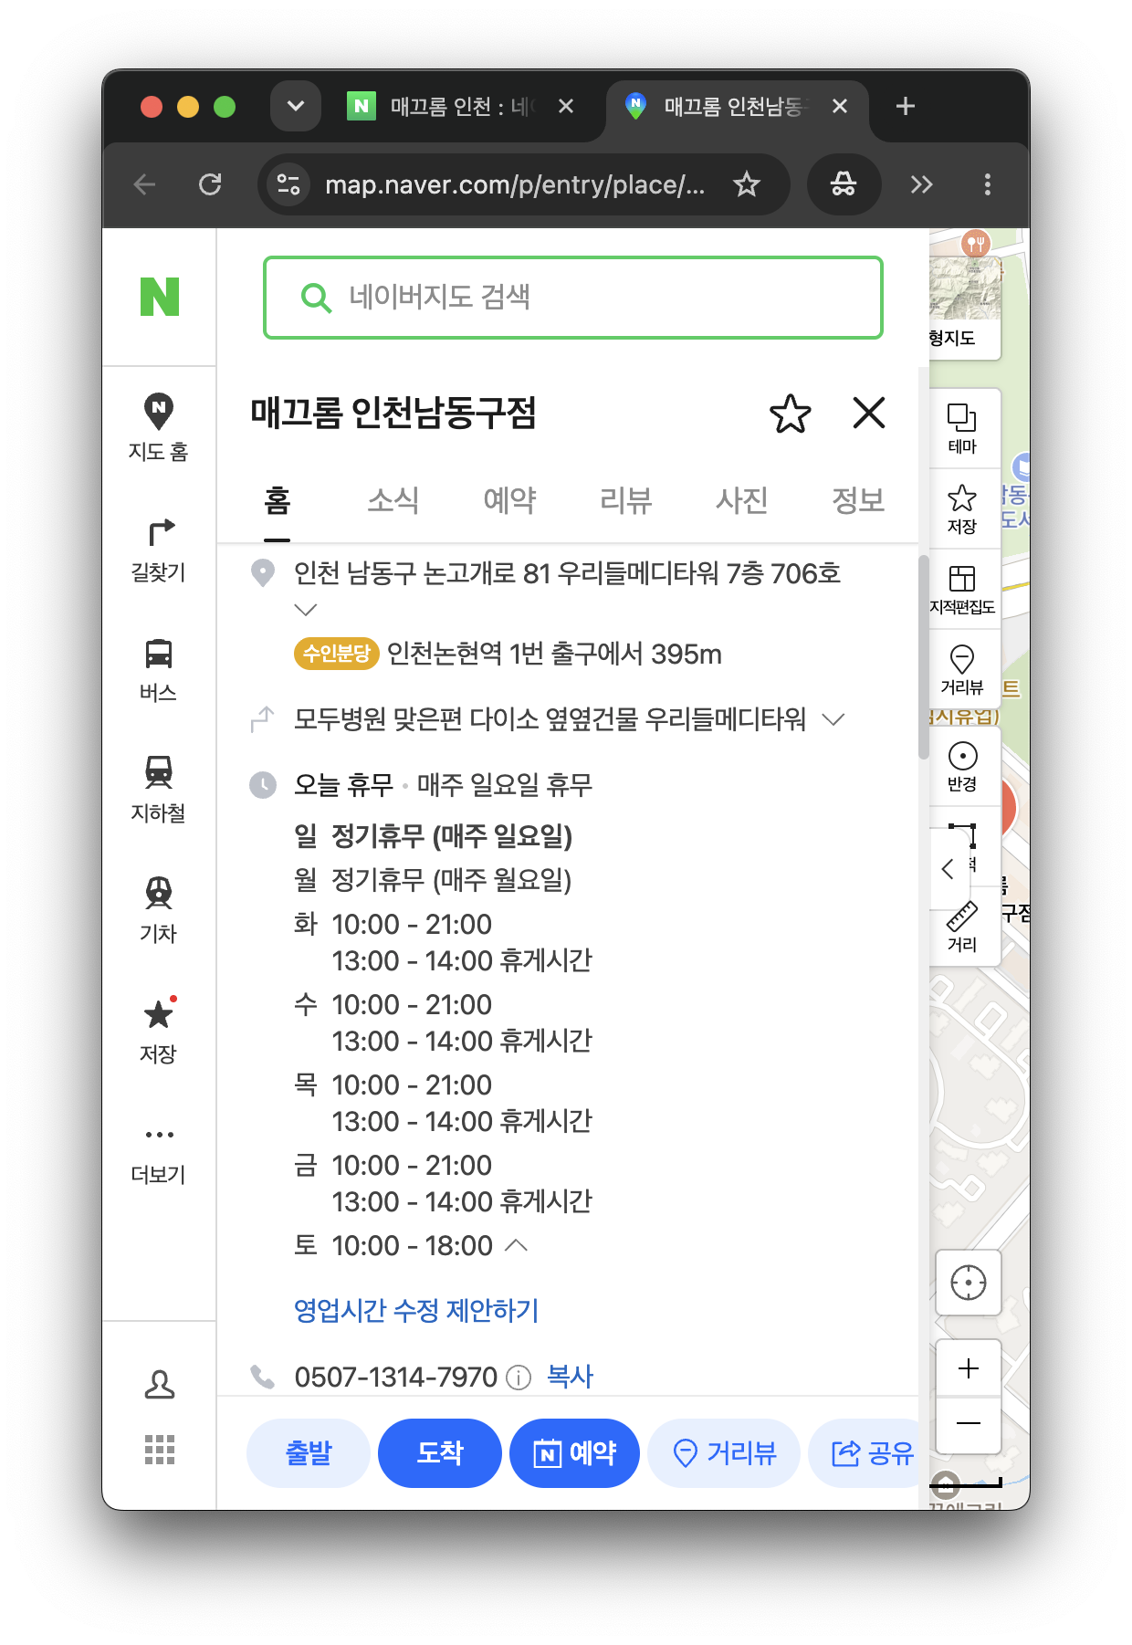Viewport: 1132px width, 1645px height.
Task: Expand the address details chevron
Action: (x=306, y=610)
